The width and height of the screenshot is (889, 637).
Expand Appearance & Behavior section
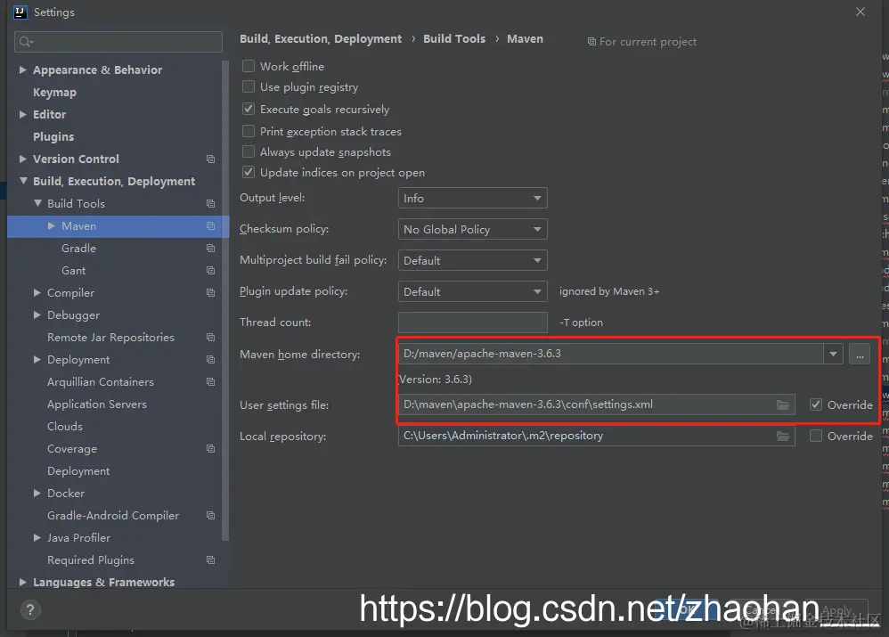[x=22, y=69]
